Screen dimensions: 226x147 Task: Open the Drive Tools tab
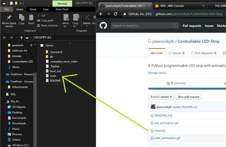coord(62,9)
